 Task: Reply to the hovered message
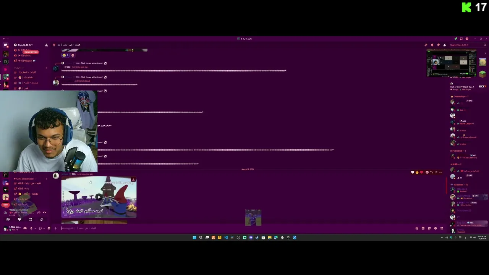tap(431, 172)
